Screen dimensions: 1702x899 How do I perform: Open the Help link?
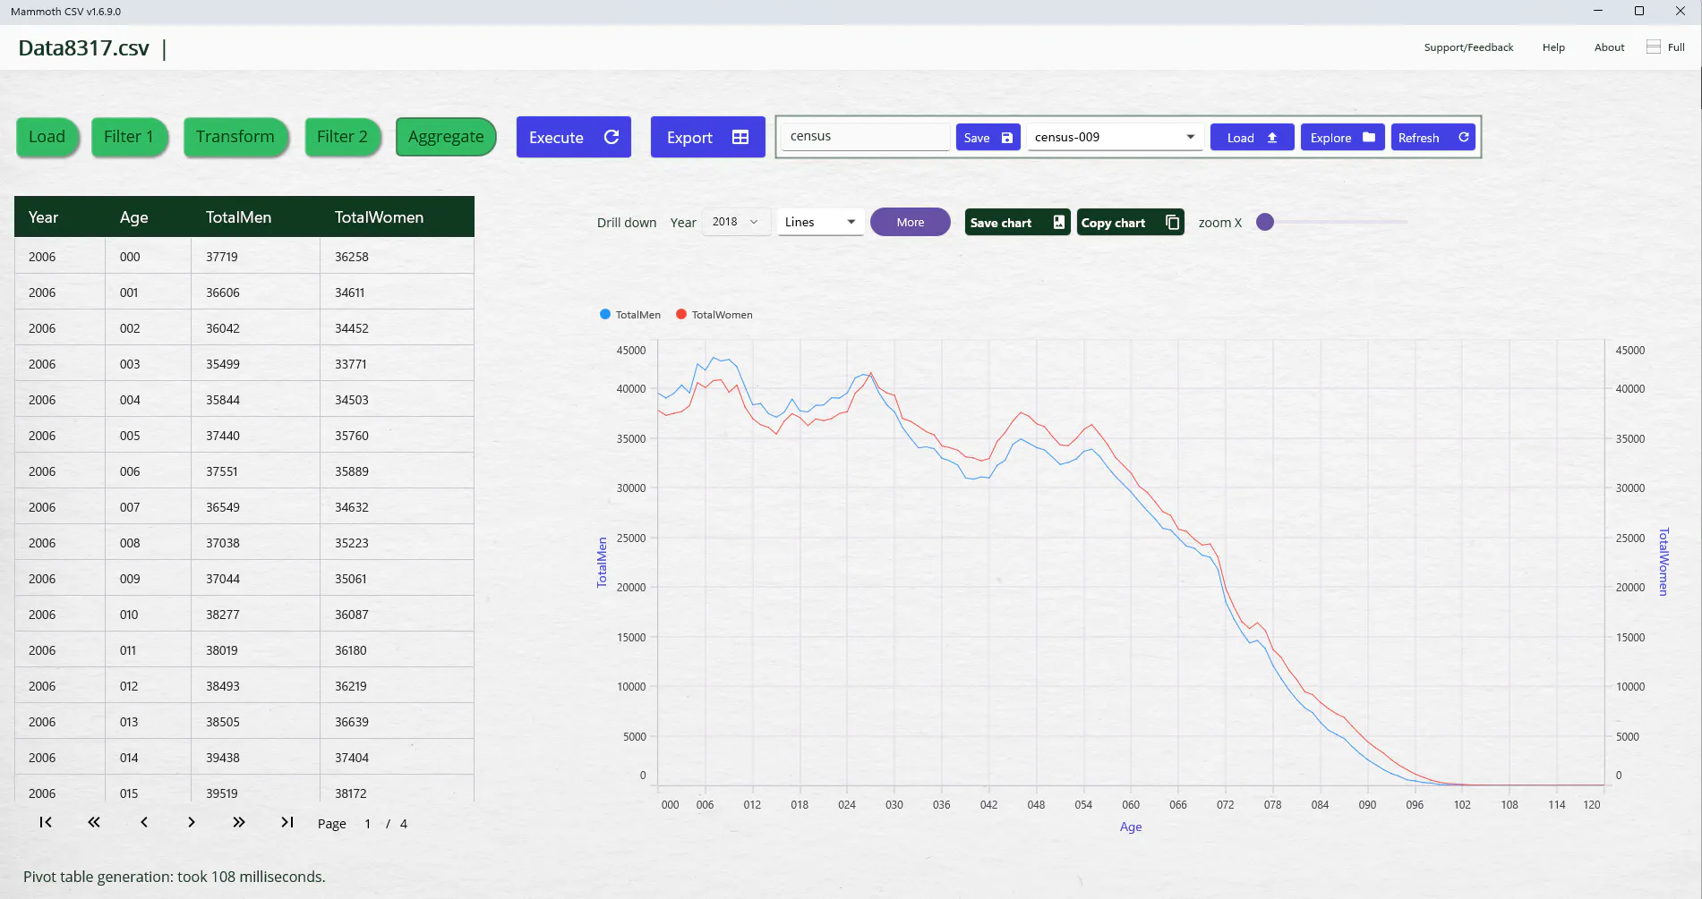[x=1553, y=47]
